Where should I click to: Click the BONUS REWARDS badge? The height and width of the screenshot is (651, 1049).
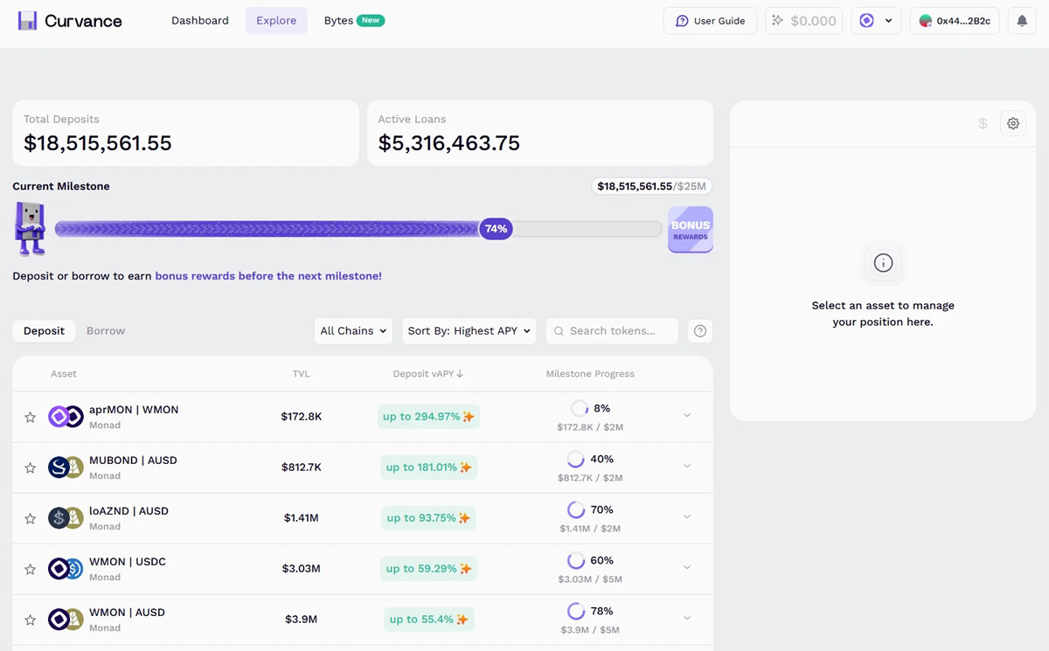690,230
